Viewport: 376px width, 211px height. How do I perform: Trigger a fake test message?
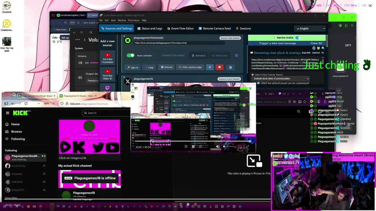[x=278, y=43]
